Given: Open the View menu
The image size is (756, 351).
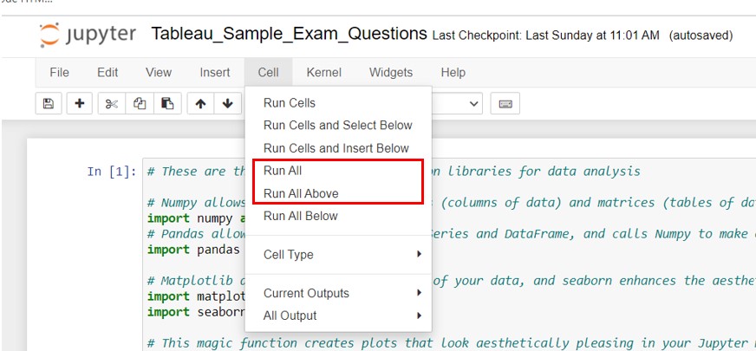Looking at the screenshot, I should 159,73.
